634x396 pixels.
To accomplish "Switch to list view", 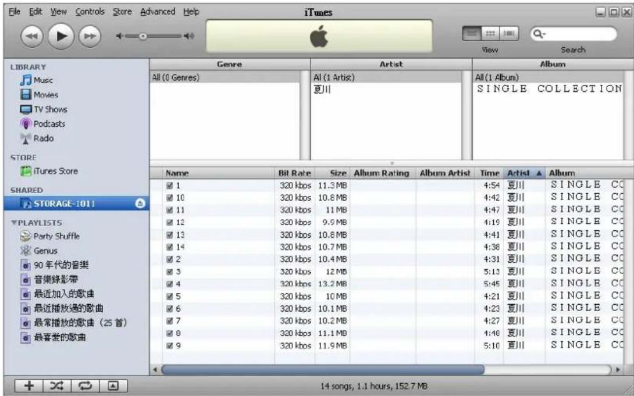I will pyautogui.click(x=472, y=34).
